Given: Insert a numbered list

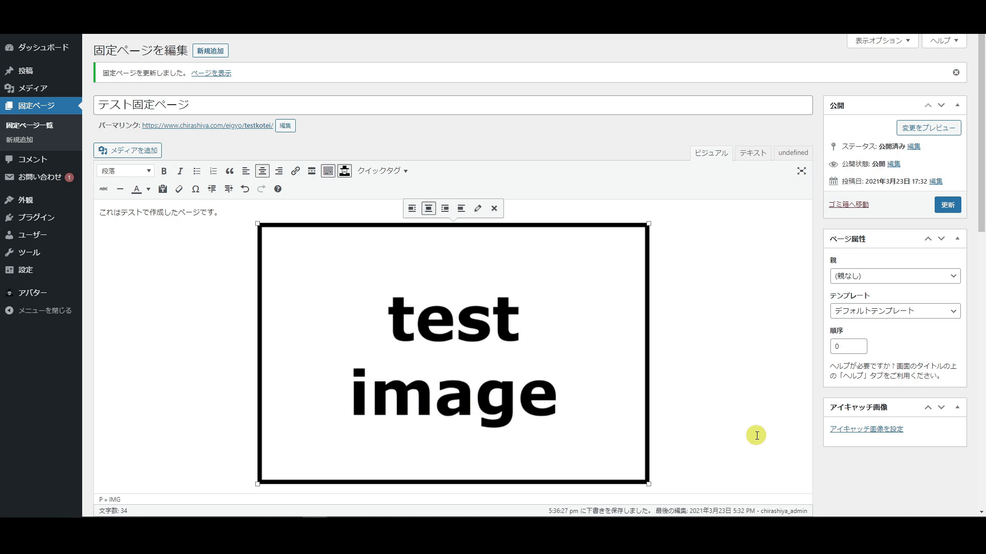Looking at the screenshot, I should click(213, 171).
